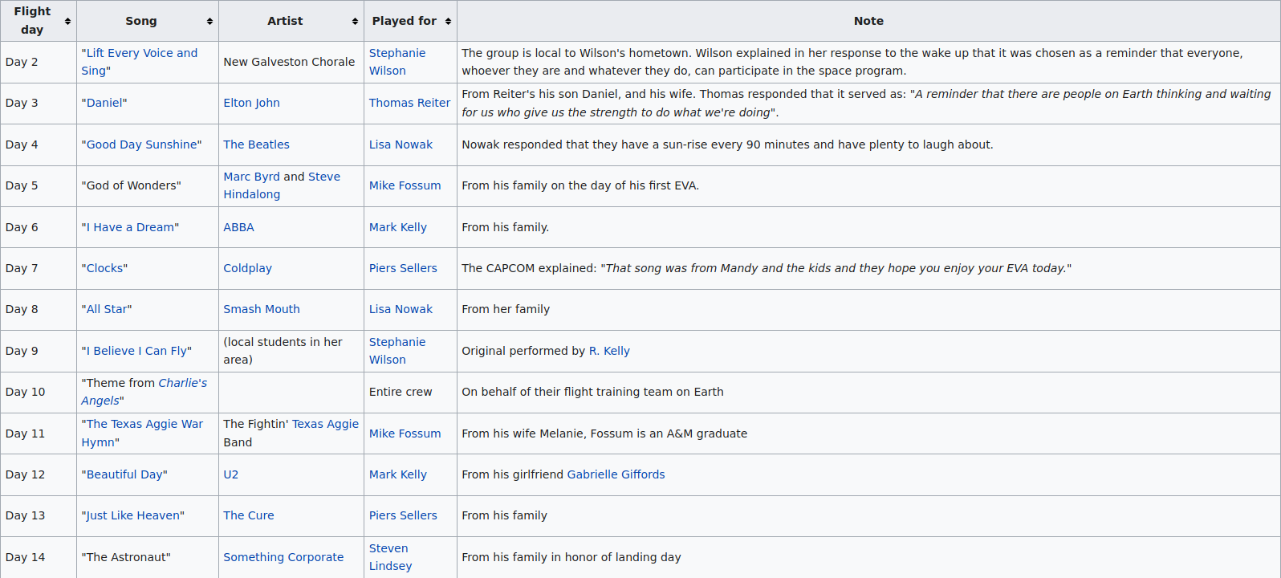This screenshot has height=578, width=1281.
Task: Open the Steven Lindsey link
Action: 391,557
